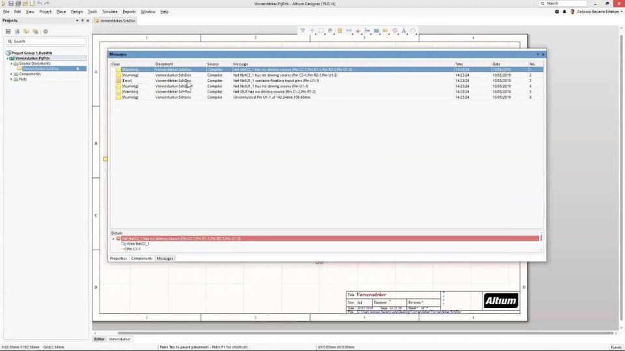The image size is (625, 351).
Task: Click the Align objects icon in active bar
Action: [331, 31]
